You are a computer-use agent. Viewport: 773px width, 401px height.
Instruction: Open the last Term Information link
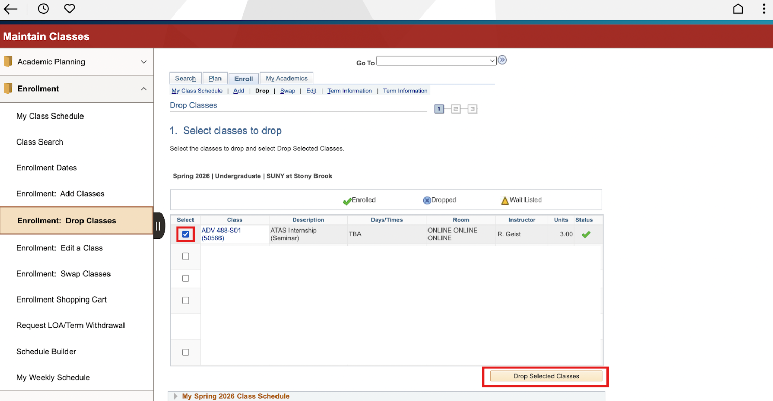pos(405,91)
